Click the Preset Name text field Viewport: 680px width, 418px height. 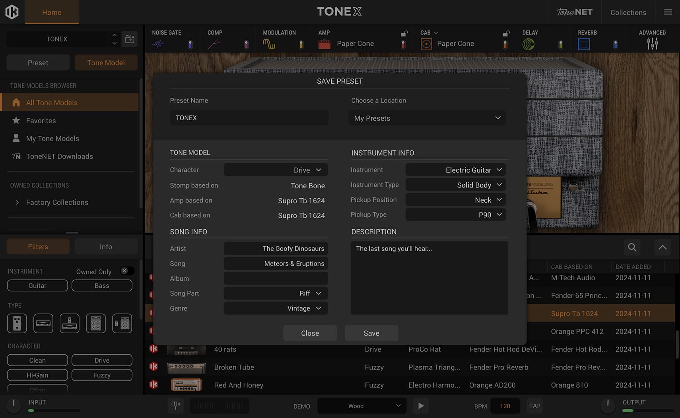pos(249,118)
